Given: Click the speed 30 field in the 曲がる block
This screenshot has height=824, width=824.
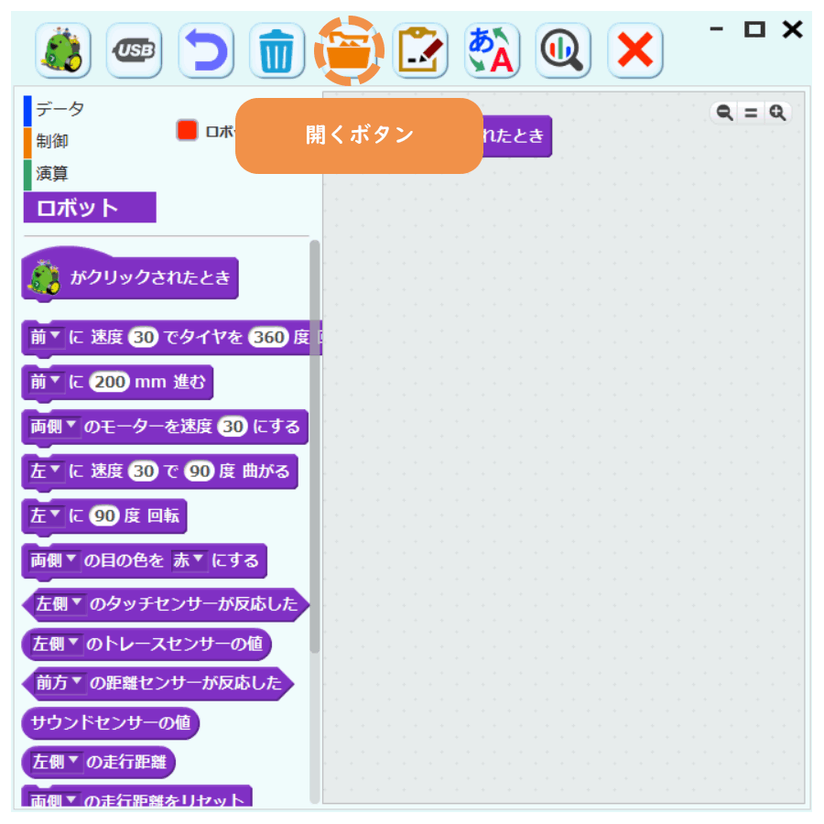Looking at the screenshot, I should [144, 471].
